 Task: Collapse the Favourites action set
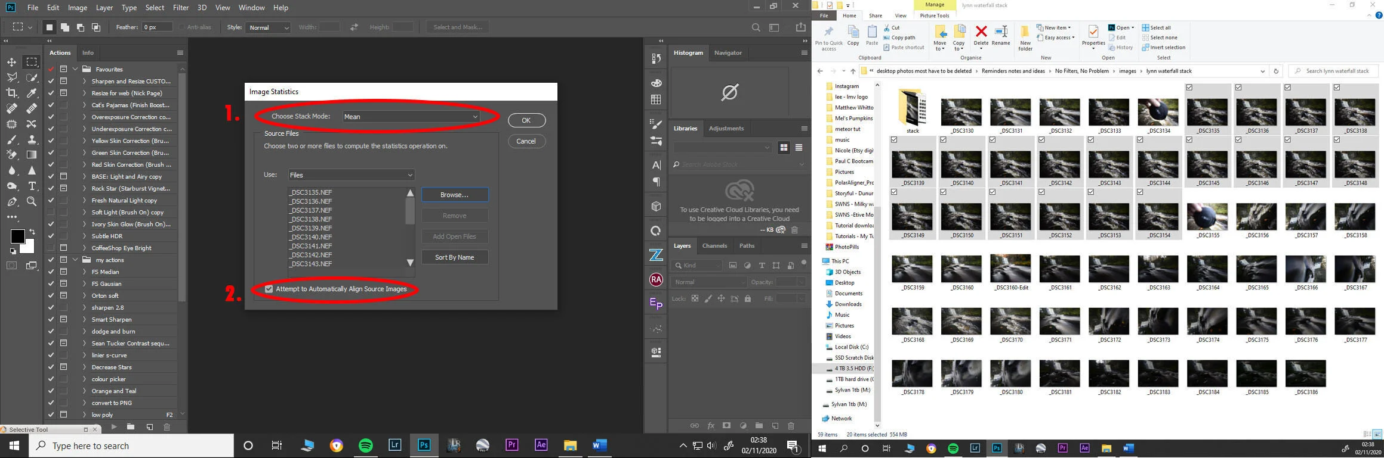(75, 69)
